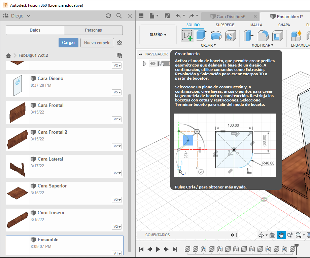This screenshot has width=310, height=258.
Task: Open version V1 dropdown of Ensamble
Action: [x=117, y=253]
